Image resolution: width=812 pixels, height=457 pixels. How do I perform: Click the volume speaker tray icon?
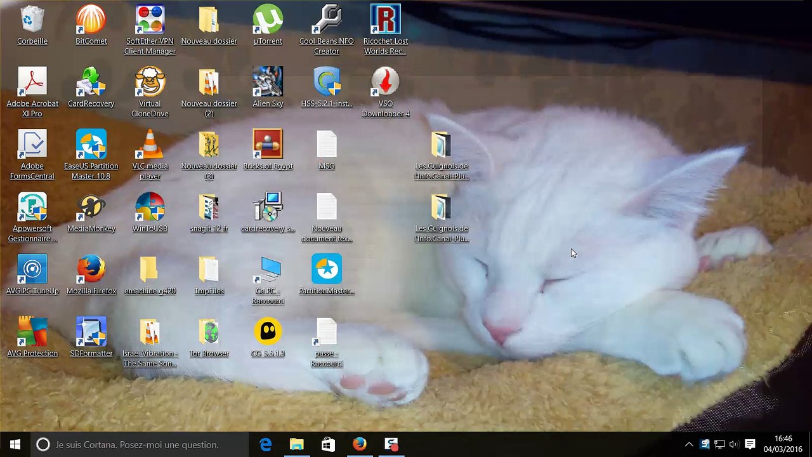coord(734,444)
